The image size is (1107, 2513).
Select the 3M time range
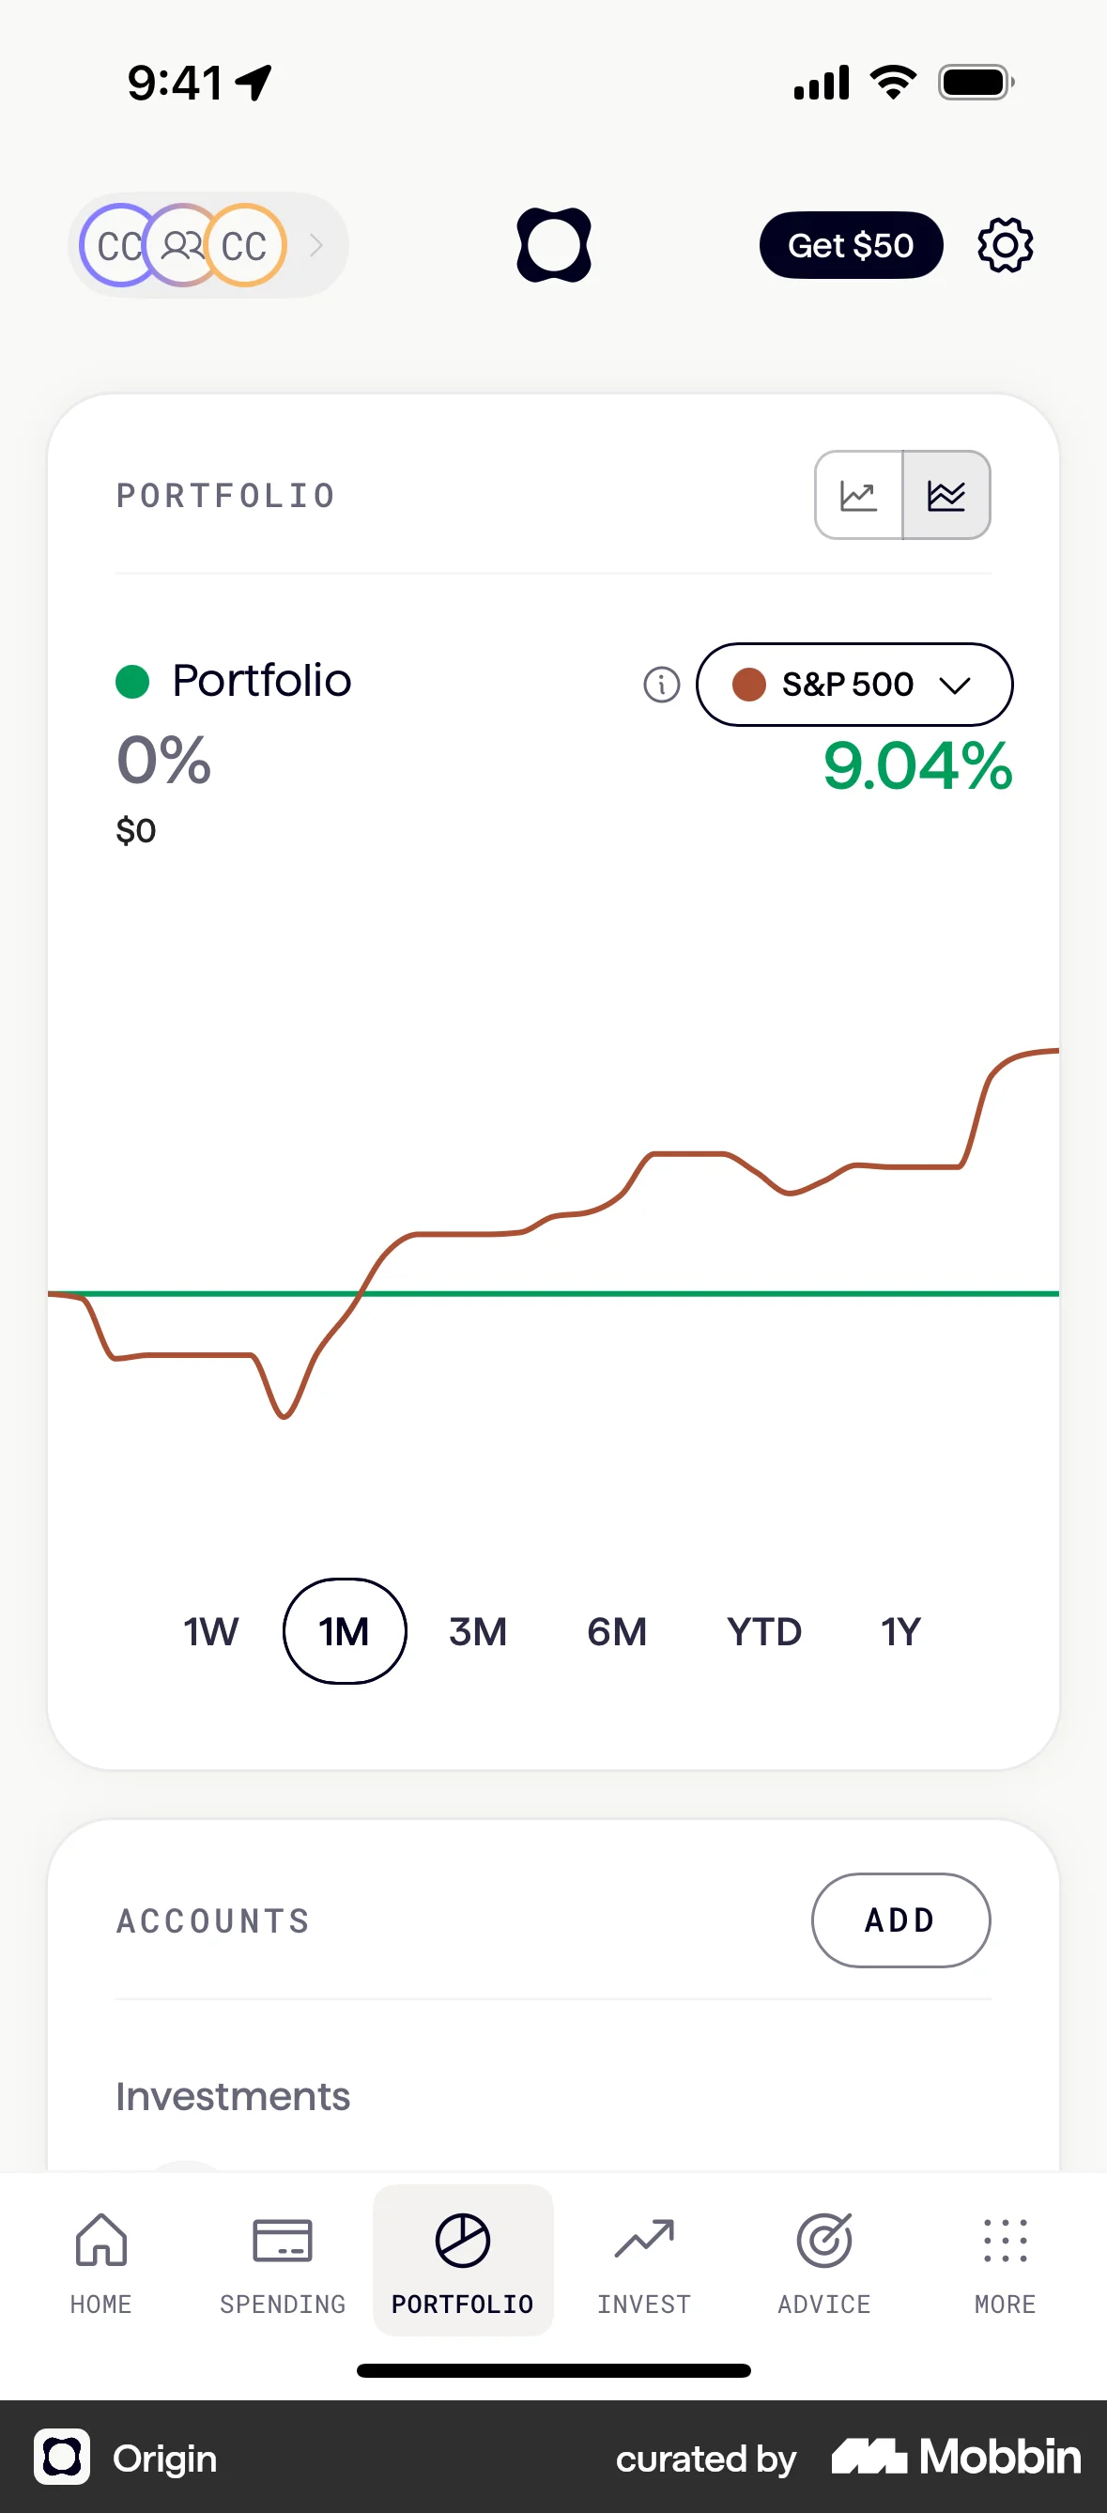click(x=478, y=1631)
